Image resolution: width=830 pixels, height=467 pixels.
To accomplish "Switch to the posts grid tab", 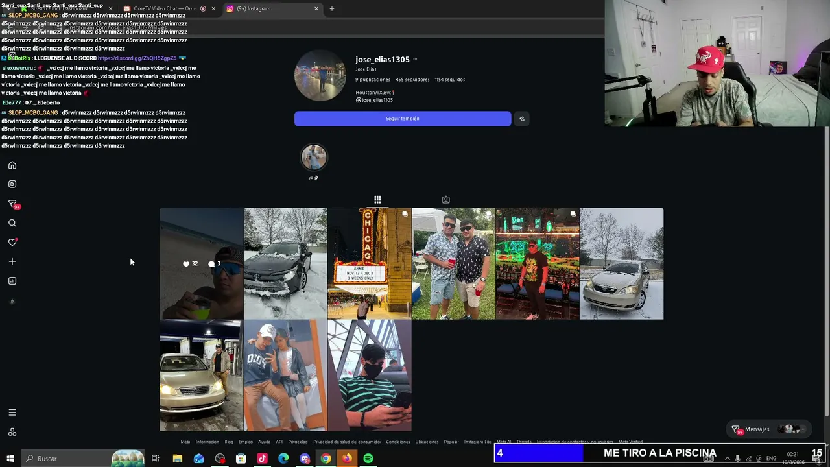I will click(377, 200).
